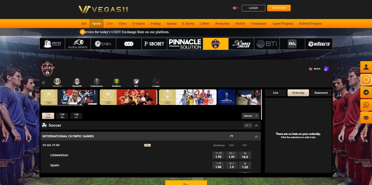Pick Home win at 10.5
Viewport: 372px width, 185px height.
click(x=245, y=155)
